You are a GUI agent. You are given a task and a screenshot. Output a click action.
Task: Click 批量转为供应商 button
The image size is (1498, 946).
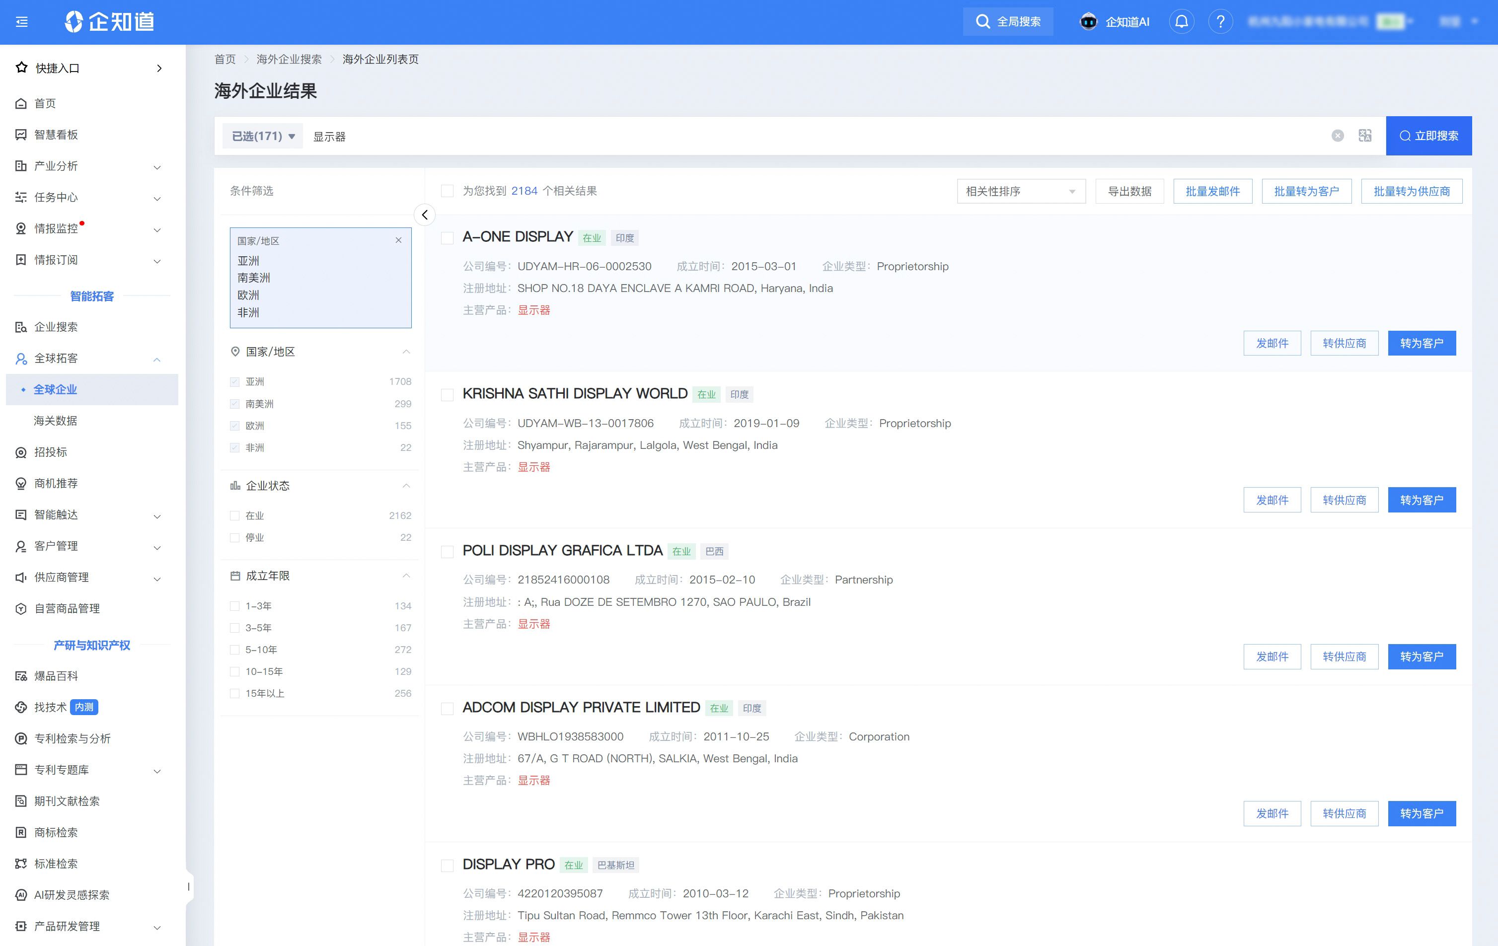coord(1412,191)
